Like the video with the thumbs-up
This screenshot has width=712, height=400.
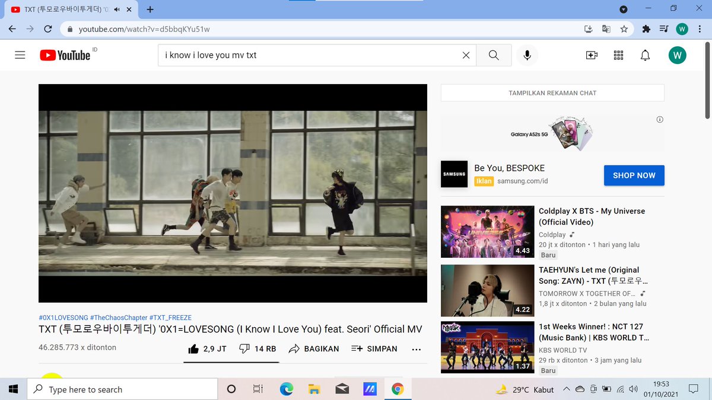click(193, 349)
